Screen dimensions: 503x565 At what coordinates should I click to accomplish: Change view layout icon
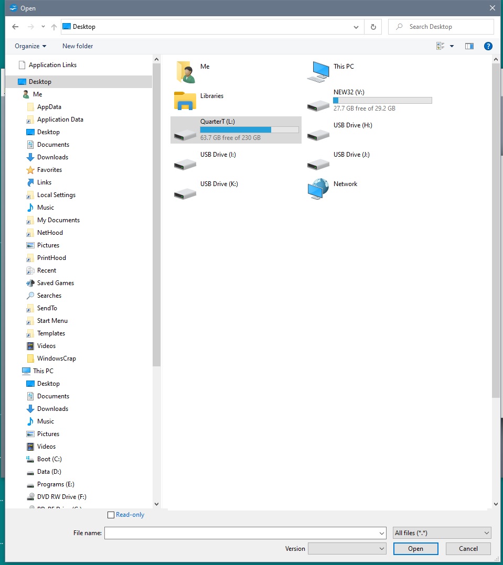coord(440,46)
